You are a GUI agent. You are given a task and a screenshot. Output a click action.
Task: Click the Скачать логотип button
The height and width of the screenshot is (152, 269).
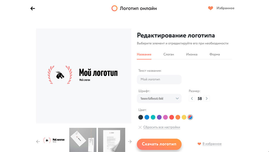click(x=159, y=144)
